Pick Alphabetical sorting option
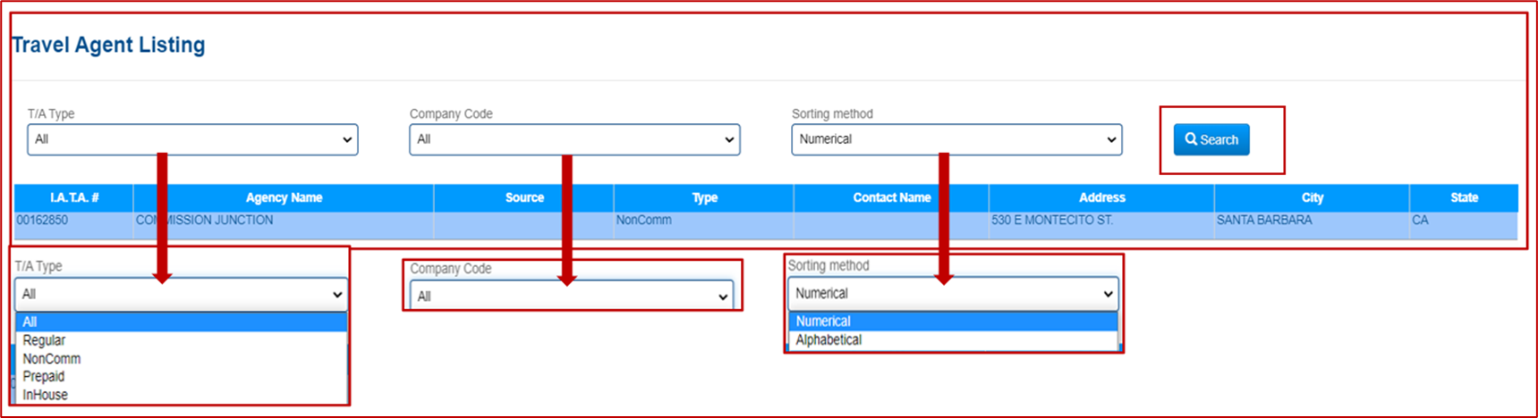The image size is (1538, 418). (829, 340)
